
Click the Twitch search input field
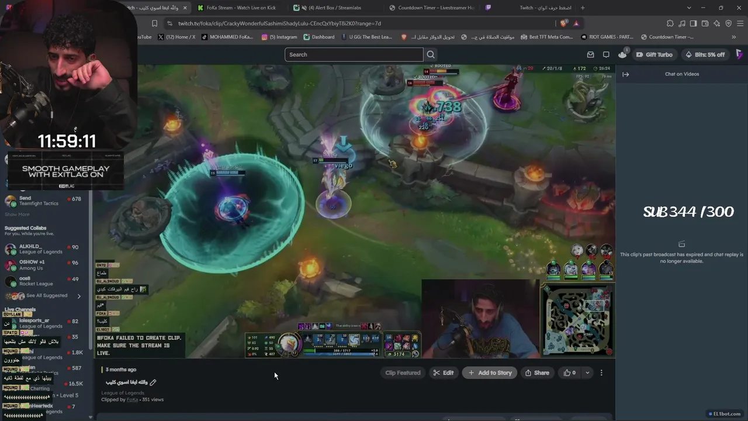[x=354, y=54]
